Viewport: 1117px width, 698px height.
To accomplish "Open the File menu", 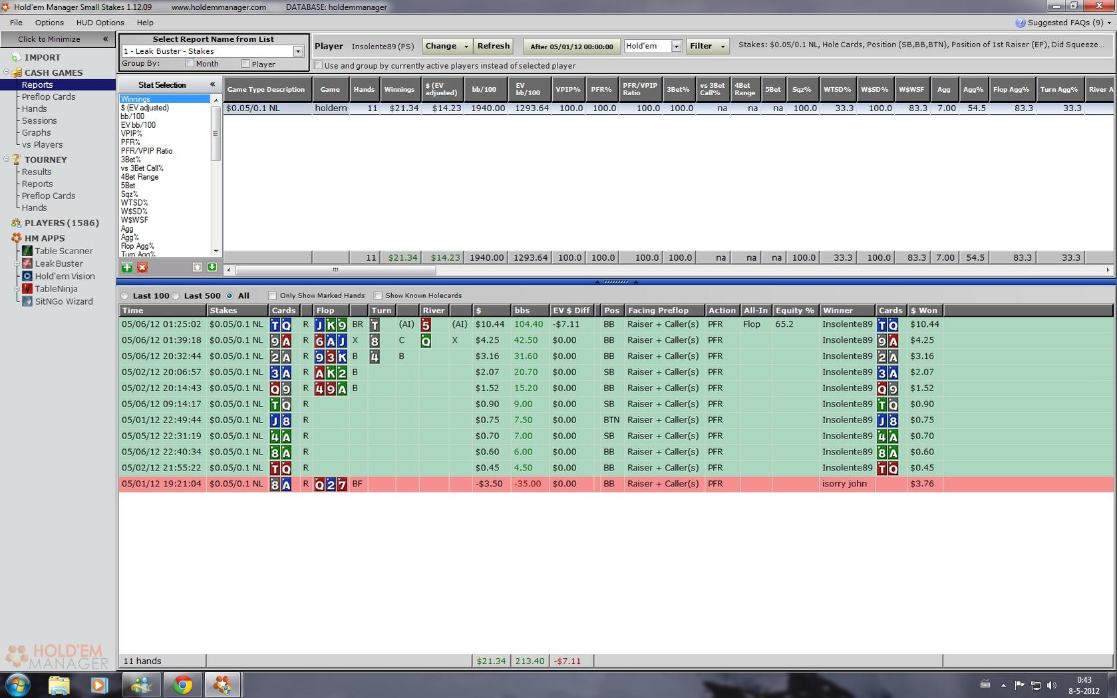I will [16, 23].
